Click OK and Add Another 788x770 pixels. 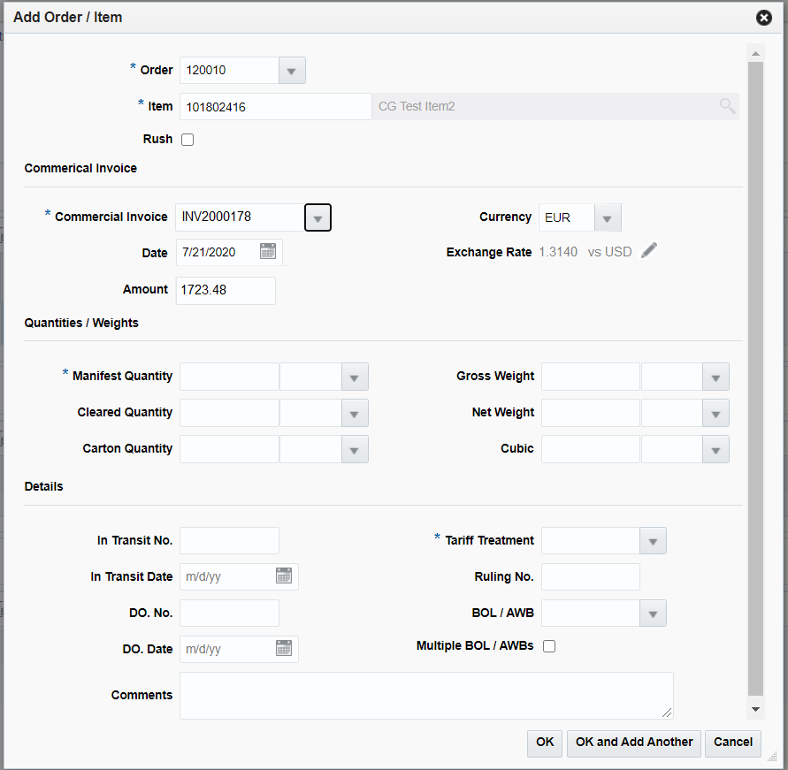coord(633,743)
